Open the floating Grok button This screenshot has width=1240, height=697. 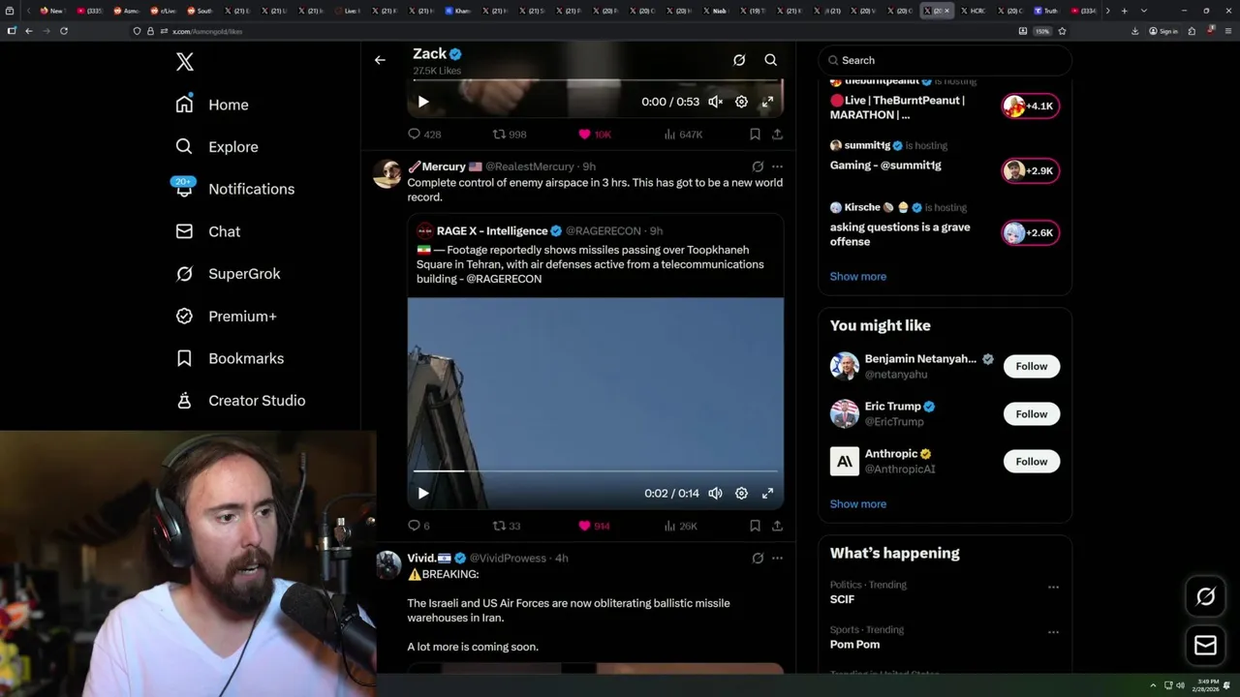(x=1205, y=596)
